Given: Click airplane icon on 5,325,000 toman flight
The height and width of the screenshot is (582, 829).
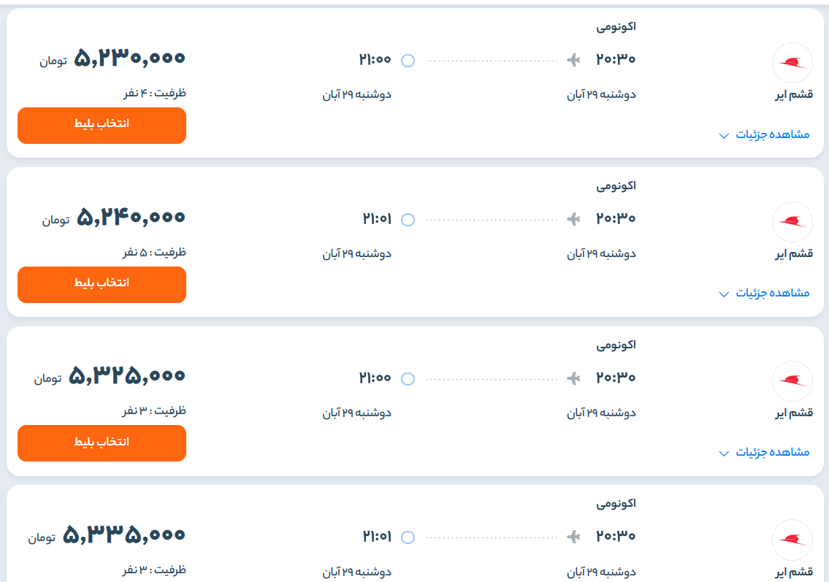Looking at the screenshot, I should pos(574,378).
